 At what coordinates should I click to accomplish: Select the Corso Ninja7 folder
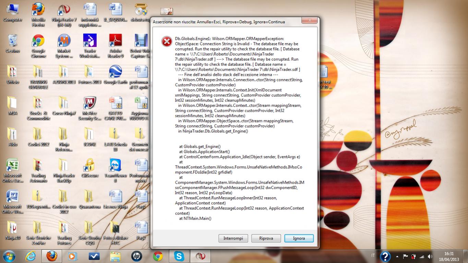tap(64, 106)
